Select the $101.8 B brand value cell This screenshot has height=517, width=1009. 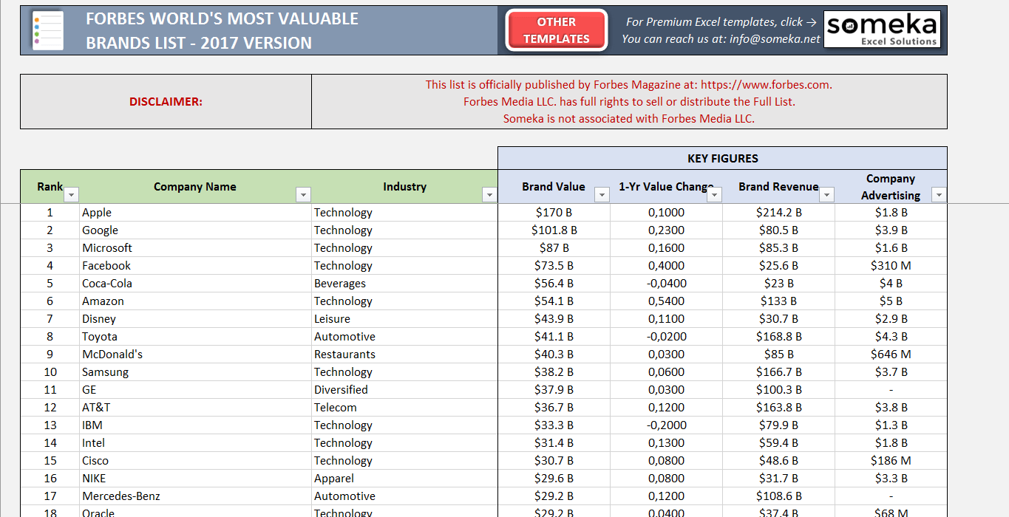pos(554,230)
